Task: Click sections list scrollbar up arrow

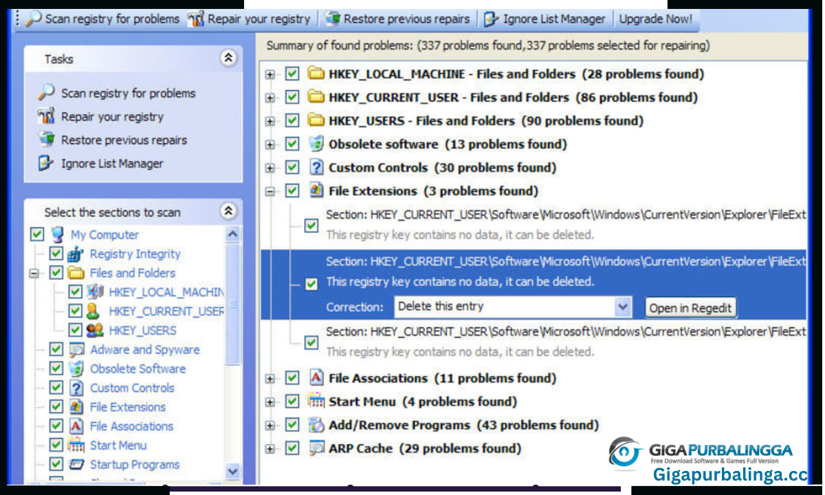Action: [233, 234]
